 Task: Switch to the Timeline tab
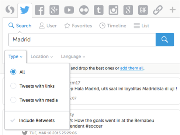(113, 26)
